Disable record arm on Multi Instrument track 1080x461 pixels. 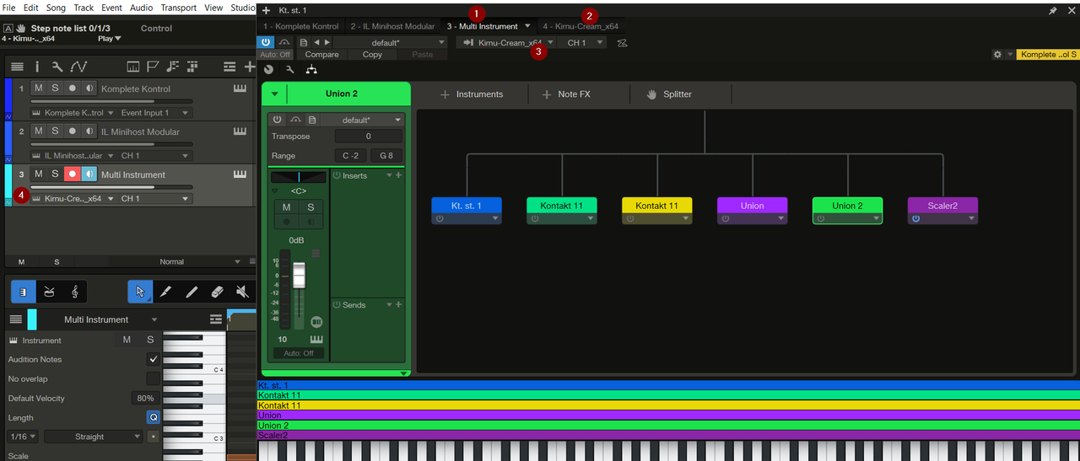73,174
